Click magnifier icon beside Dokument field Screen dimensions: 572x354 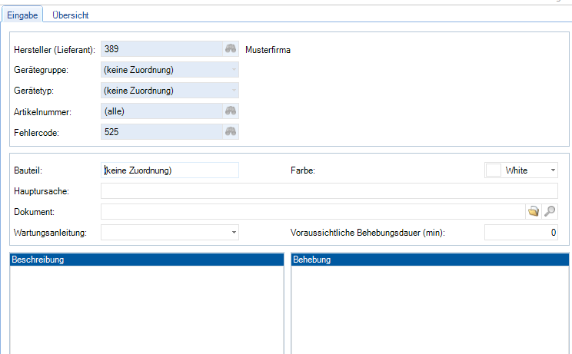[550, 211]
